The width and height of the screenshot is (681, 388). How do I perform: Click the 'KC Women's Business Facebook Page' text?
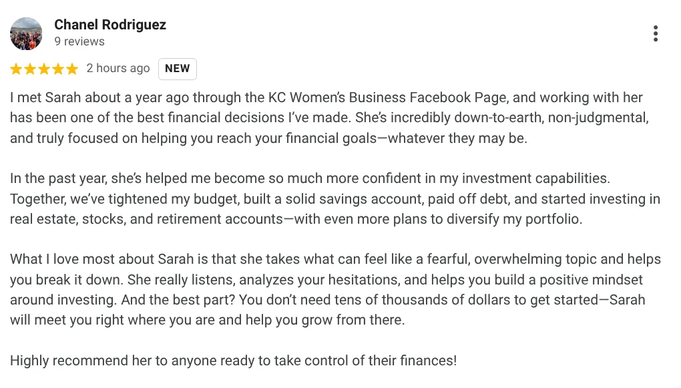[388, 98]
